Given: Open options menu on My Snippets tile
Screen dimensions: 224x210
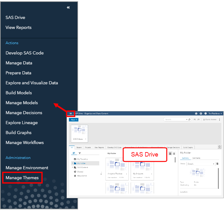Looking at the screenshot, I should pyautogui.click(x=152, y=174).
